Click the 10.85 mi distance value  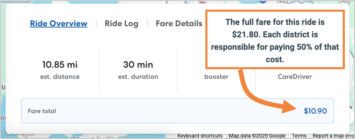point(60,65)
